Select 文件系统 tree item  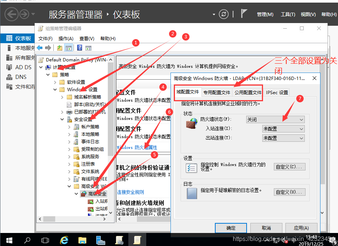tap(90, 172)
